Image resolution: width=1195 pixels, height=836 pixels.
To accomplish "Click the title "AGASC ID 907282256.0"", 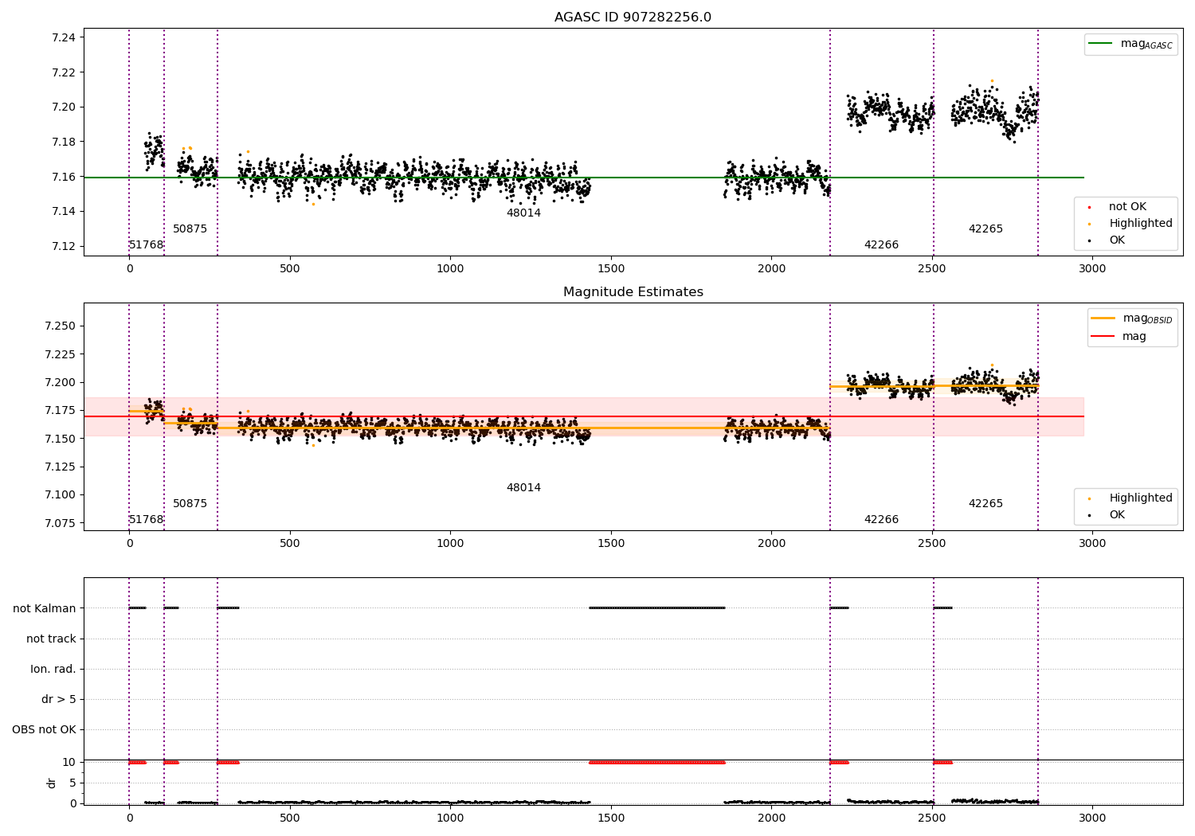I will tap(633, 18).
